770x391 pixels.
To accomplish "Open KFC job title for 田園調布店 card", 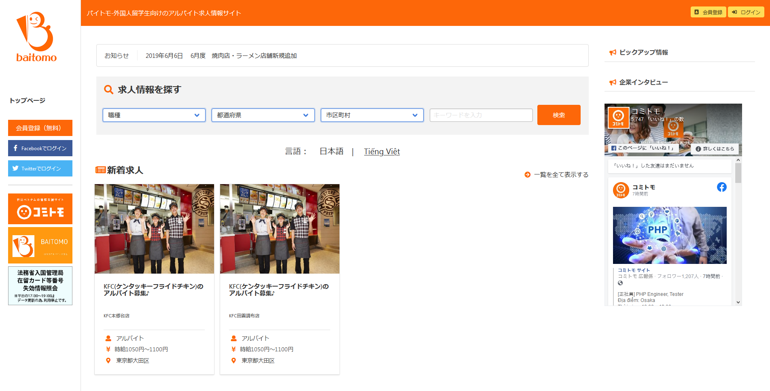I will (279, 289).
